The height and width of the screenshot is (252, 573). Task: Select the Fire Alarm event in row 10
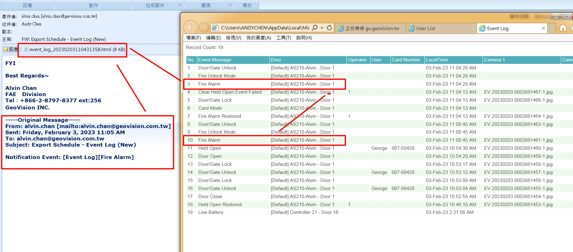click(209, 140)
